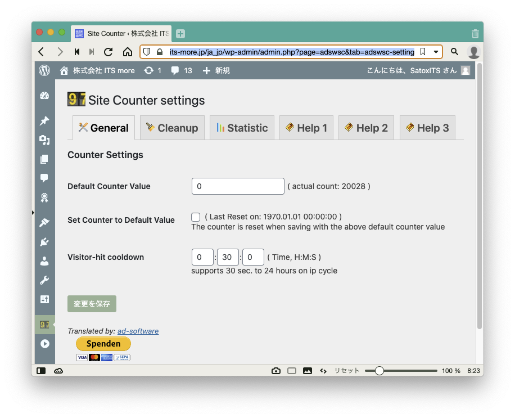This screenshot has width=515, height=418.
Task: Click the Default Counter Value field
Action: click(238, 186)
